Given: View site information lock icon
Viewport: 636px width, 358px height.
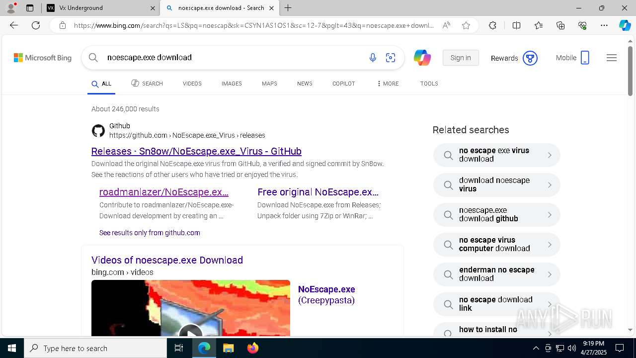Looking at the screenshot, I should (63, 25).
